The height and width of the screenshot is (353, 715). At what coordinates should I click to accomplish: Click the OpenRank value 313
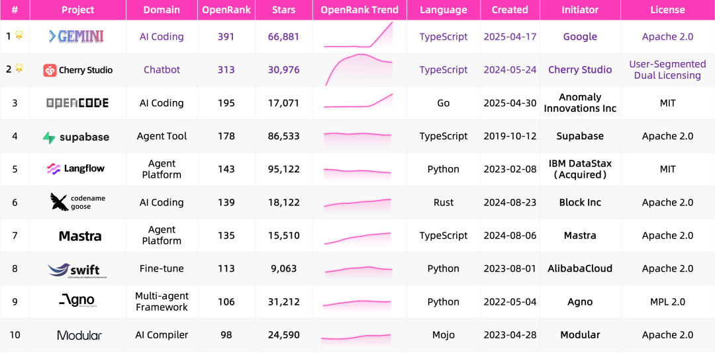[x=226, y=69]
